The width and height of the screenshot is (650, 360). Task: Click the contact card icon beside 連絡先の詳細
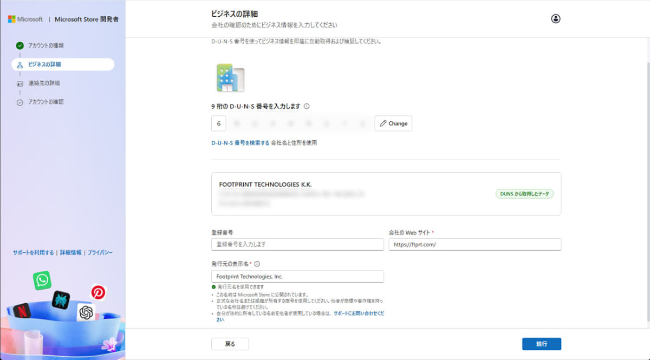click(x=20, y=83)
